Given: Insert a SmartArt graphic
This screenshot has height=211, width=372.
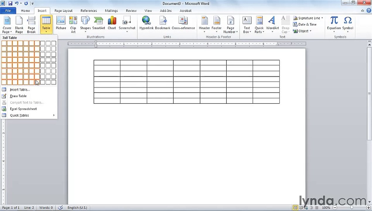Looking at the screenshot, I should coord(98,23).
